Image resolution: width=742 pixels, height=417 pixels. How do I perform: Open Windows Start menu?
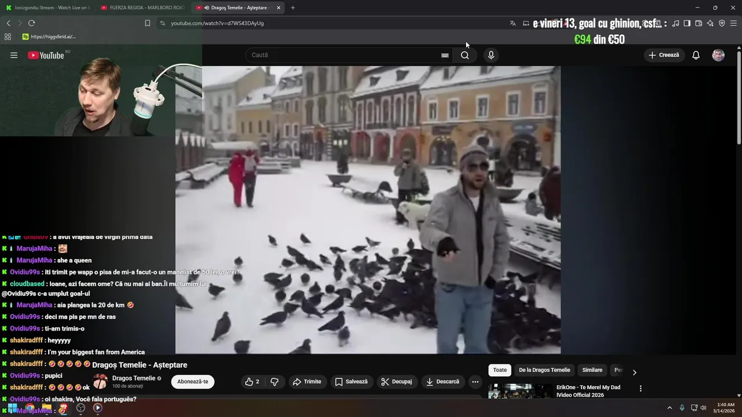pyautogui.click(x=12, y=408)
